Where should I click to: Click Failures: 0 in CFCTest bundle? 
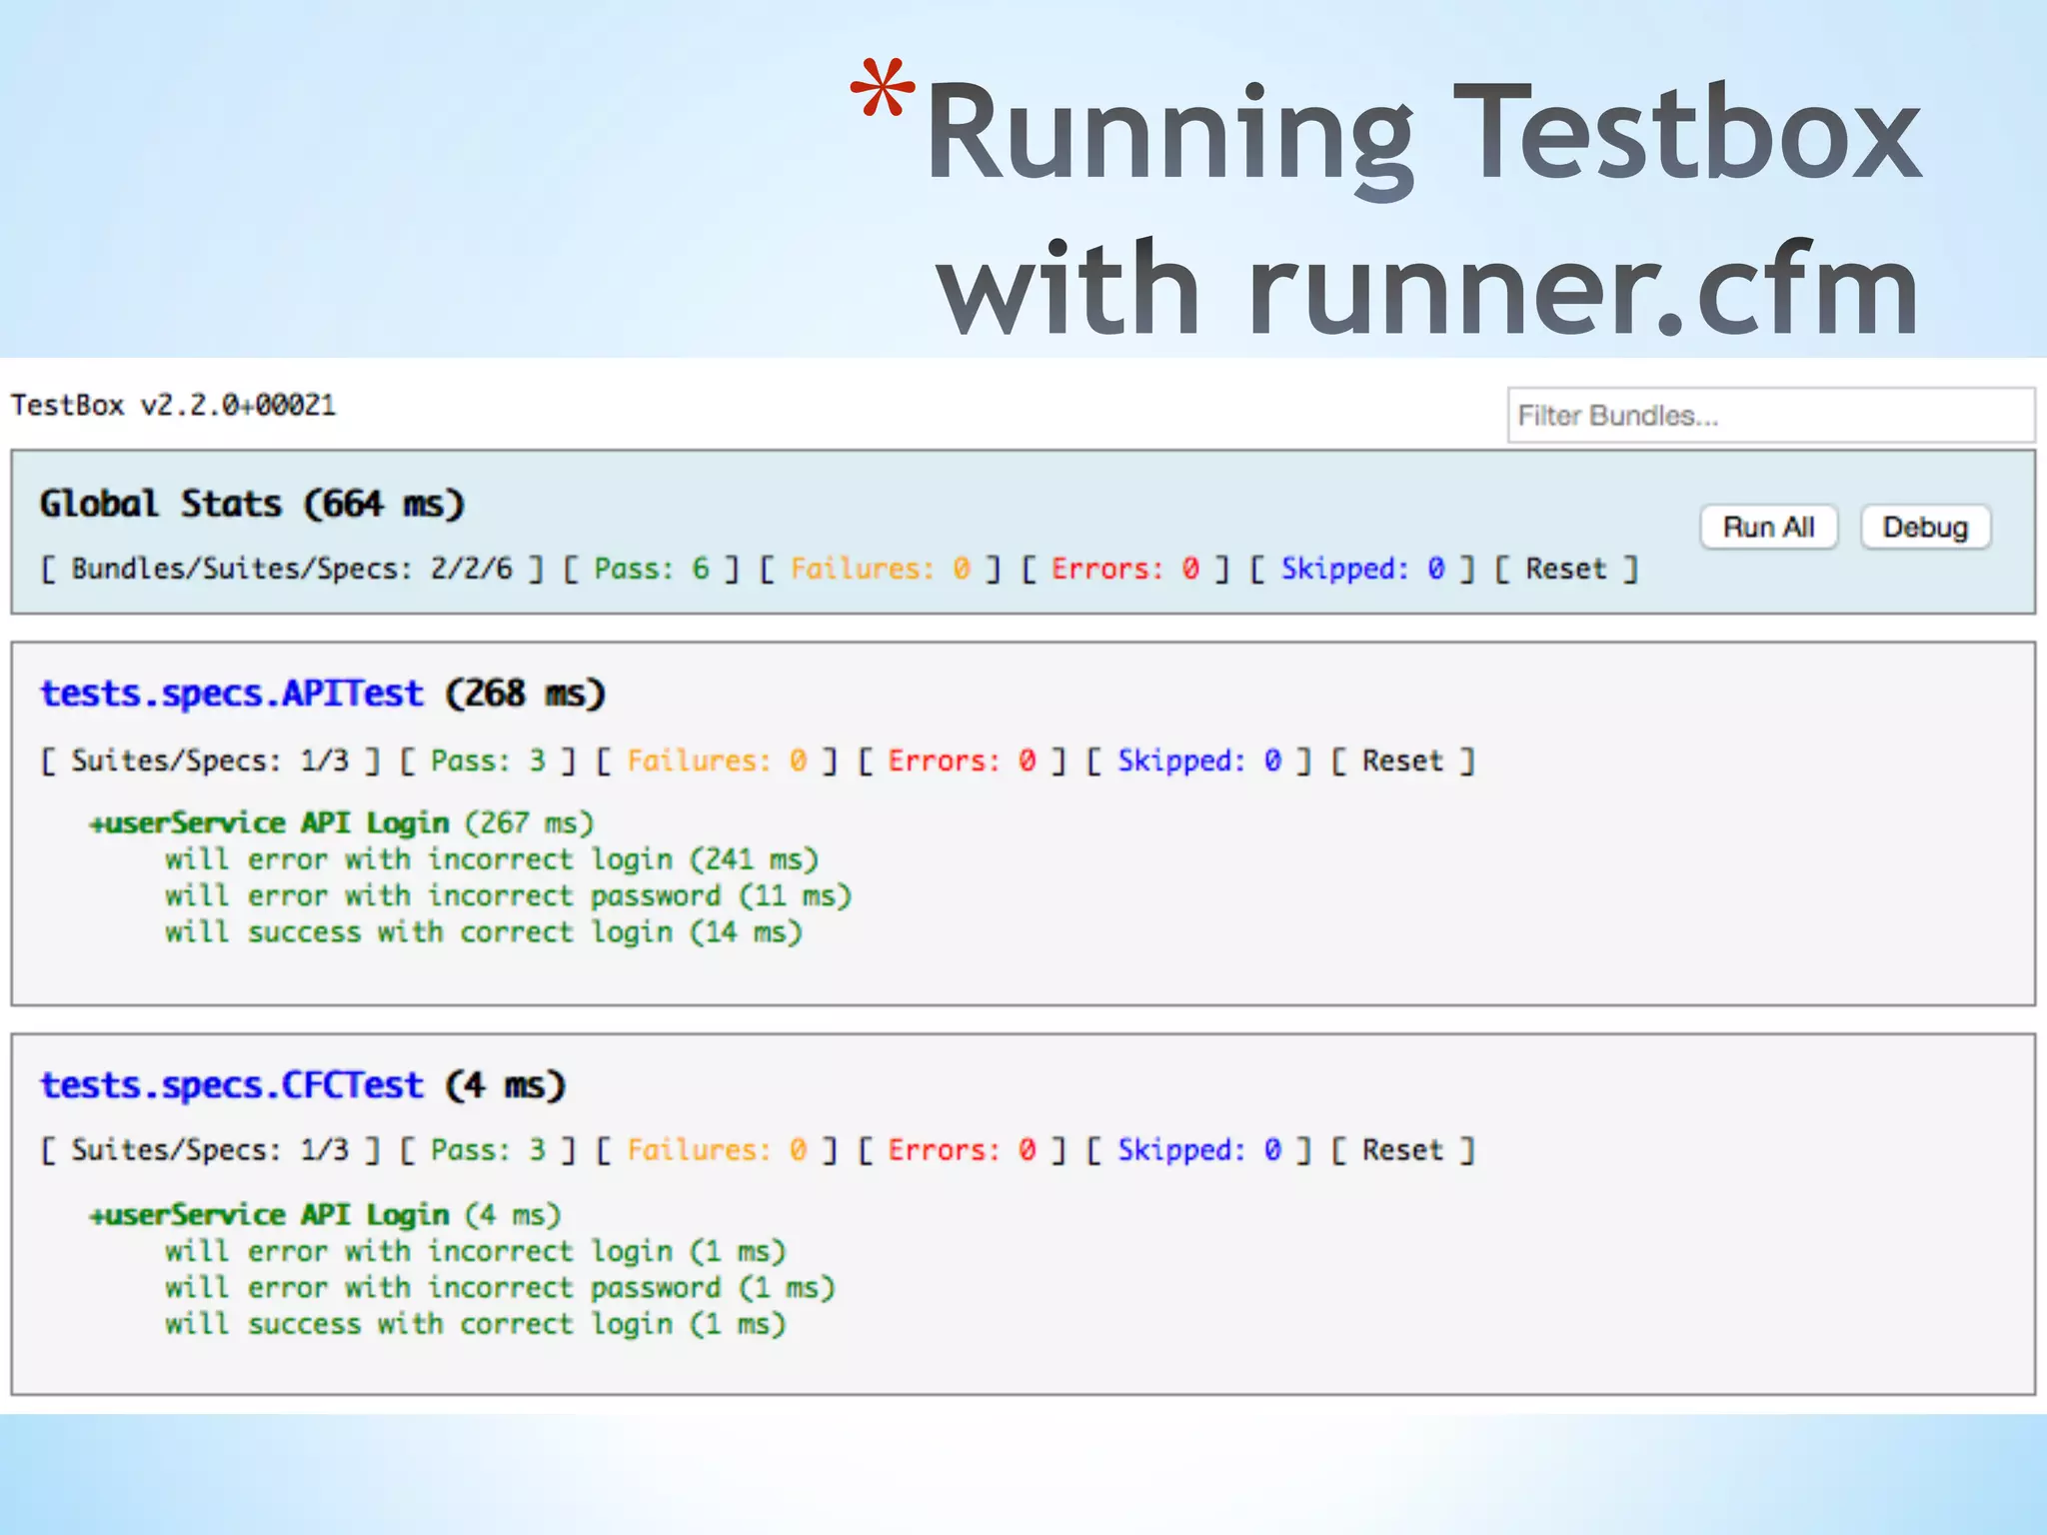(x=717, y=1150)
